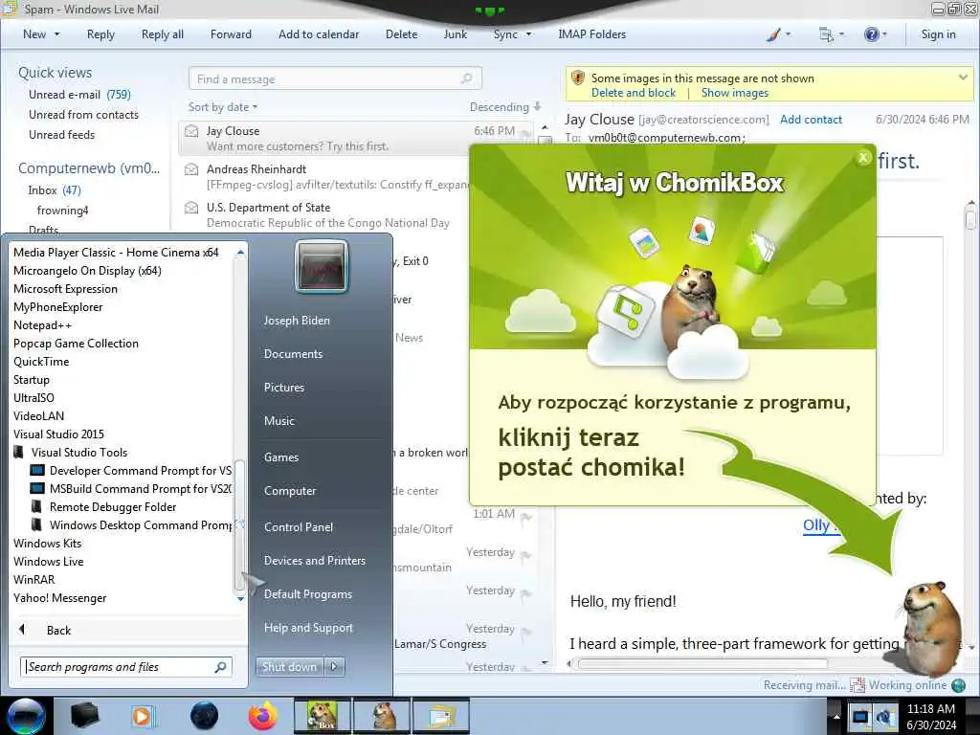Click the blue Help question mark icon

coord(871,35)
